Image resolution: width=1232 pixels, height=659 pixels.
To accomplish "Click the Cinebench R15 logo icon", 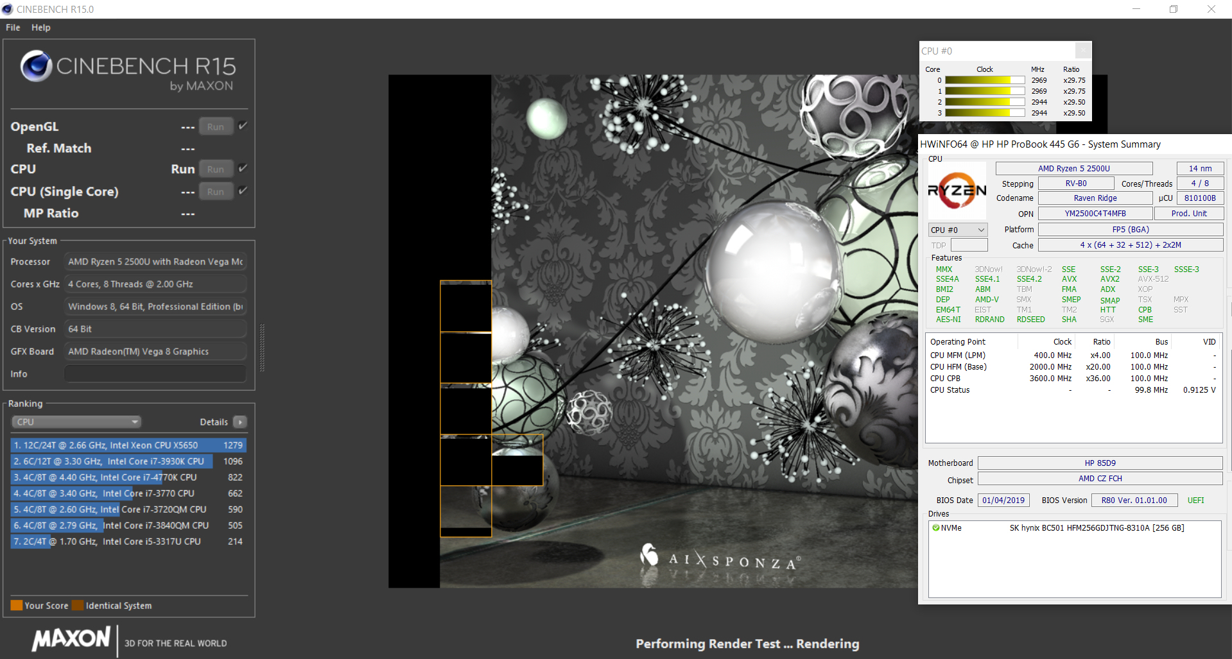I will pyautogui.click(x=36, y=66).
